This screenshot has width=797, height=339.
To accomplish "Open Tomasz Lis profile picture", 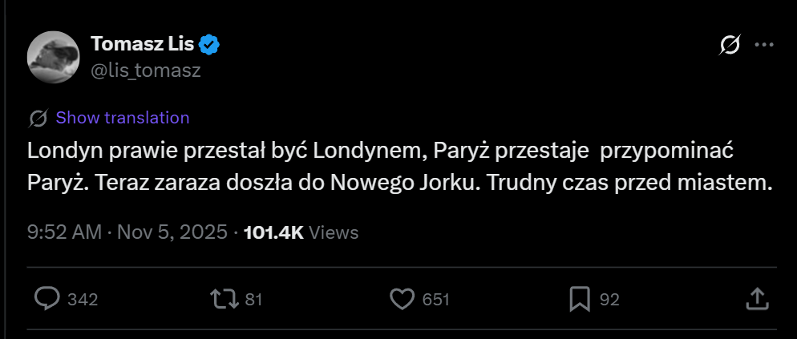I will click(x=52, y=56).
